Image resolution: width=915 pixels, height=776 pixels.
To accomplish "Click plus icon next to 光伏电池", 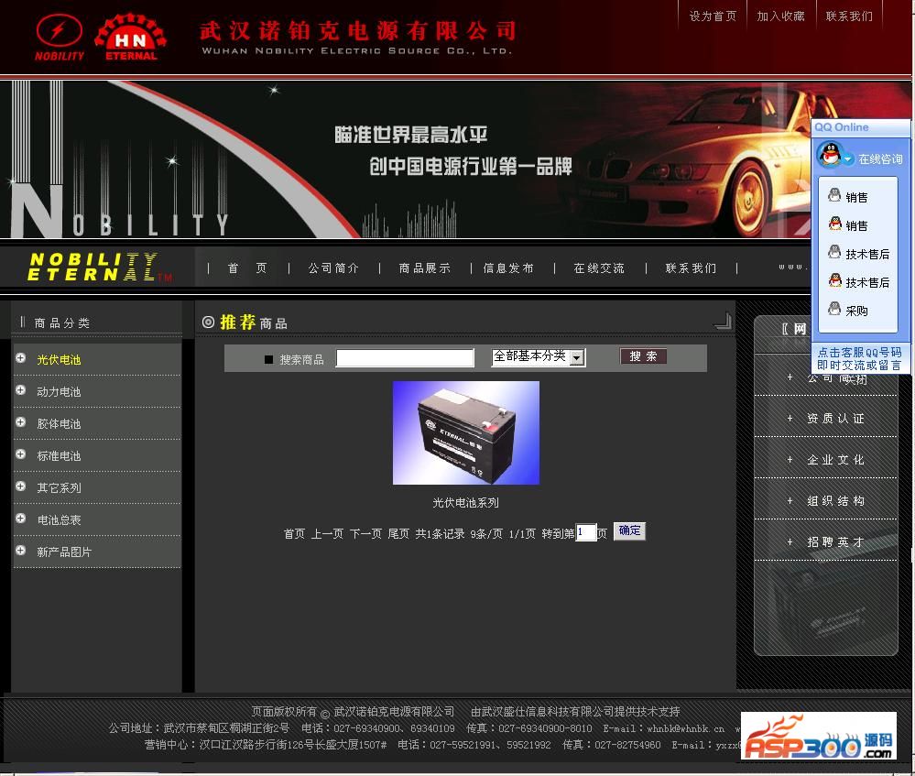I will (x=21, y=358).
